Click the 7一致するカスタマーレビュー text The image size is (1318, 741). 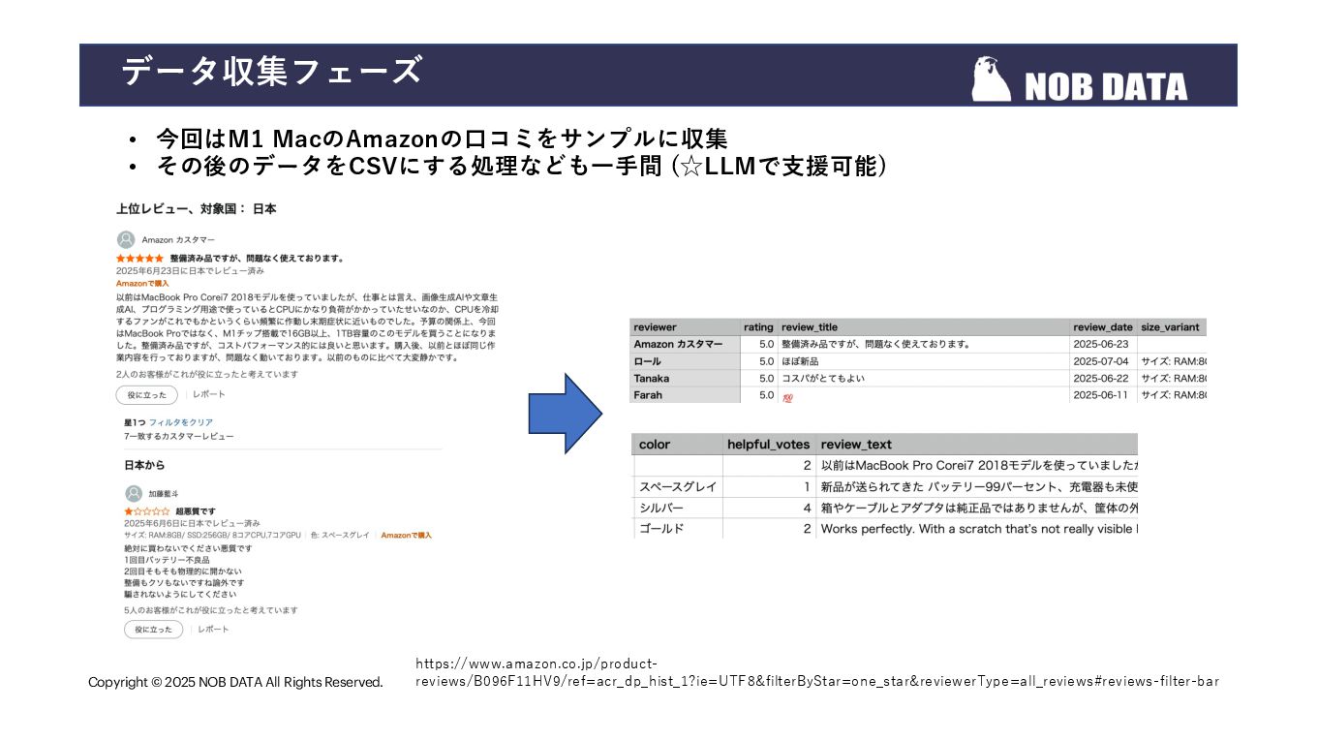(178, 436)
